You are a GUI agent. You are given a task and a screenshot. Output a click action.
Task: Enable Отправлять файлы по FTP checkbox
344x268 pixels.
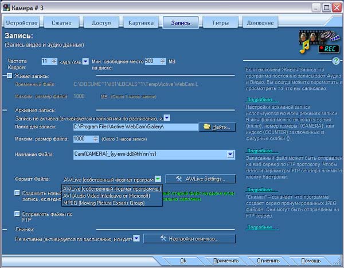[x=17, y=214]
